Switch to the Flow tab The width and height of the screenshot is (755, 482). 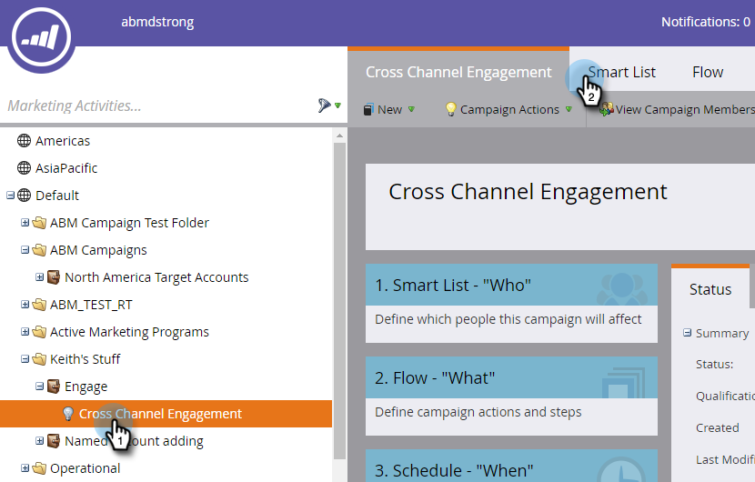(708, 72)
